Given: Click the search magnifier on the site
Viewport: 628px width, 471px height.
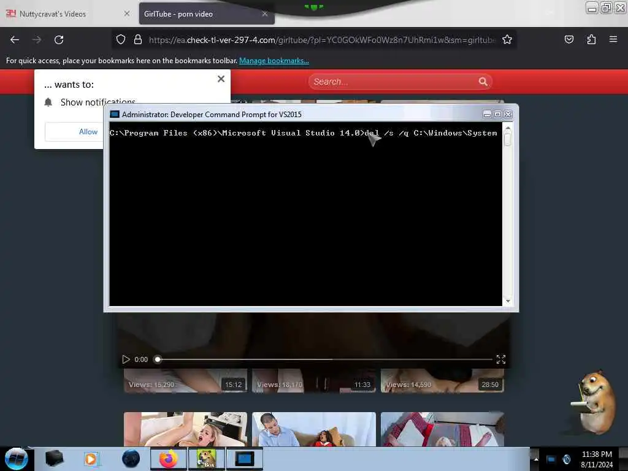Looking at the screenshot, I should click(483, 82).
